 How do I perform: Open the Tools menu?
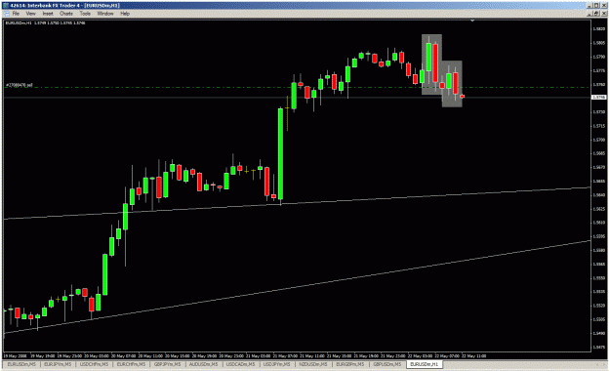pyautogui.click(x=85, y=14)
